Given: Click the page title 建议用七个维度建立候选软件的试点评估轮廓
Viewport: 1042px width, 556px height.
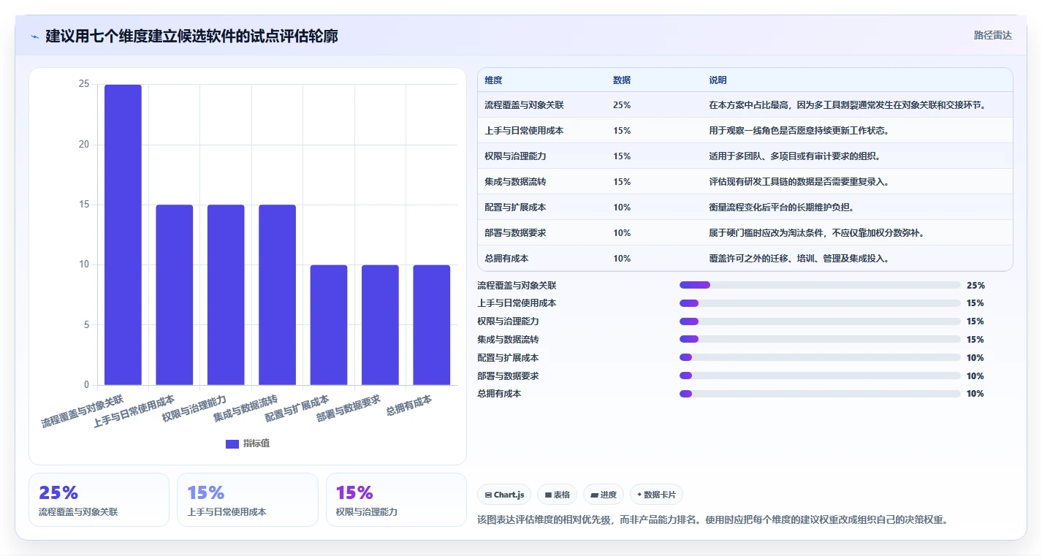Looking at the screenshot, I should (191, 36).
